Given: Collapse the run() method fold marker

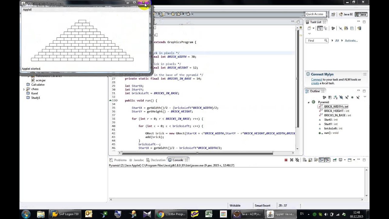Looking at the screenshot, I should click(x=116, y=100).
